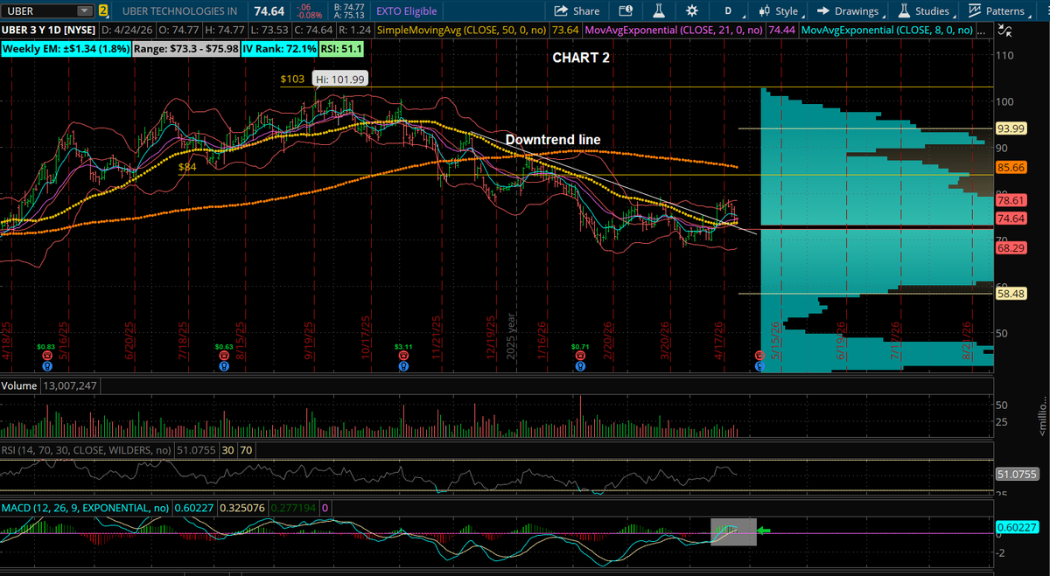Click the 74.64 price axis label

1011,218
